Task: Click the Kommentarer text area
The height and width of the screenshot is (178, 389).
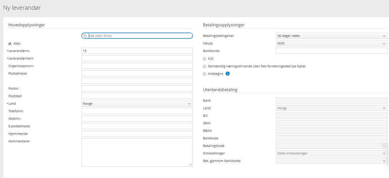Action: pos(137,152)
